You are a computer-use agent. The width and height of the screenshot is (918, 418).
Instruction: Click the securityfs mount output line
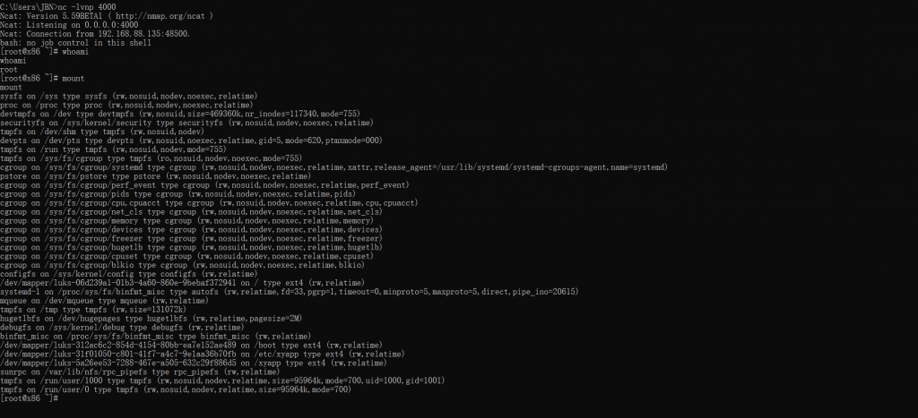186,123
